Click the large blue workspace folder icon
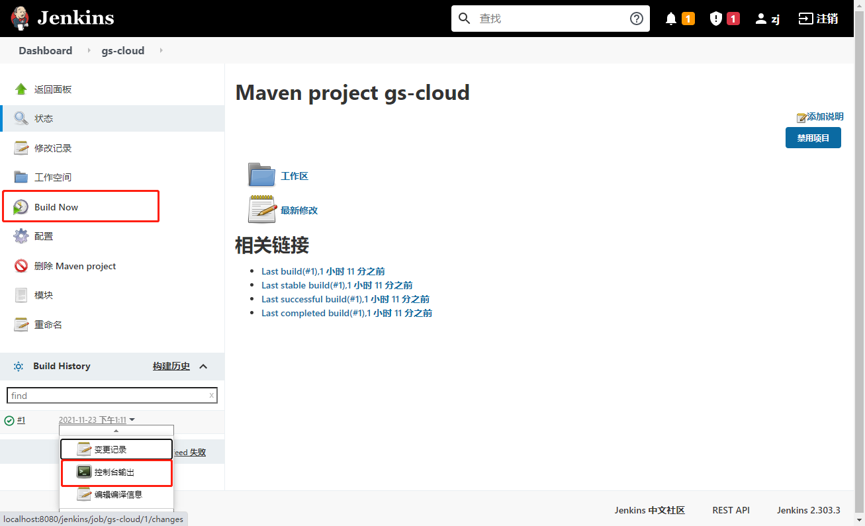Screen dimensions: 865x526 click(261, 175)
